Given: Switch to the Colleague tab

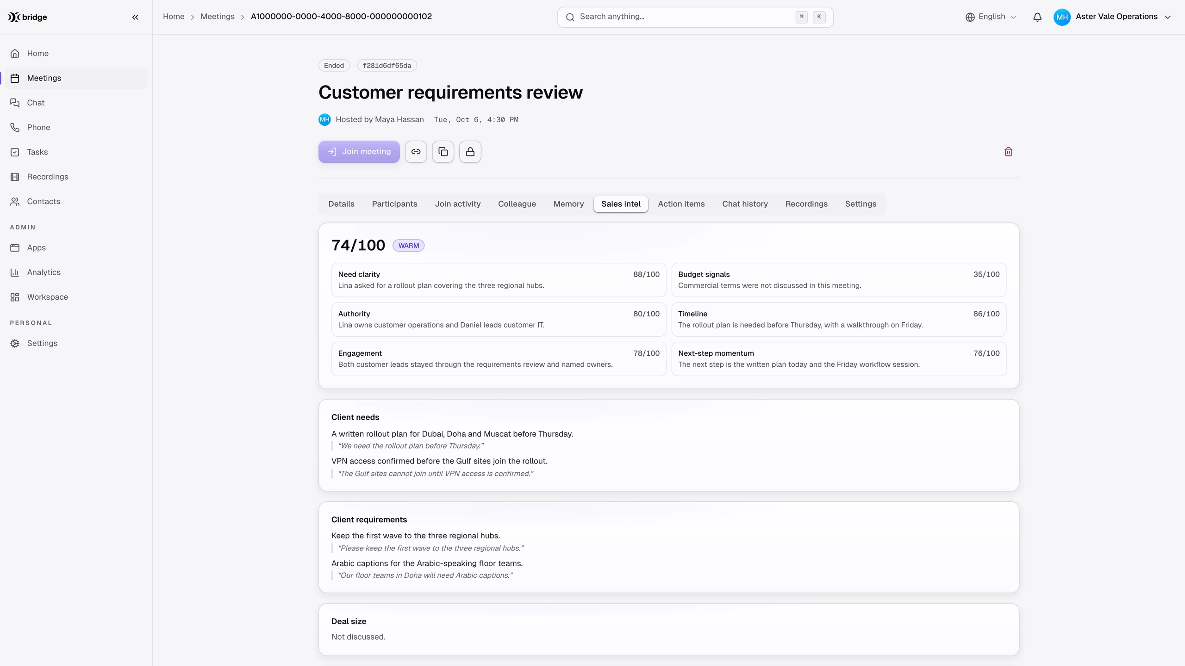Looking at the screenshot, I should click(x=517, y=204).
